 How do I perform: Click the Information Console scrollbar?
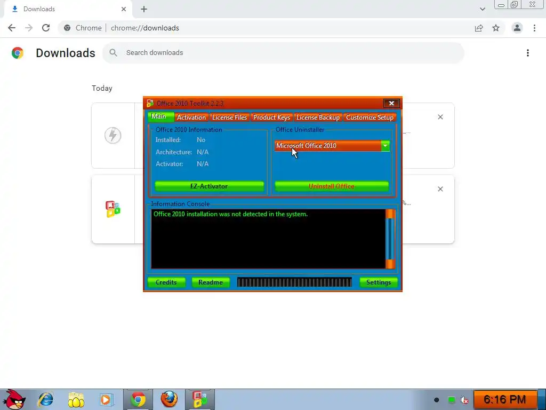(x=390, y=239)
